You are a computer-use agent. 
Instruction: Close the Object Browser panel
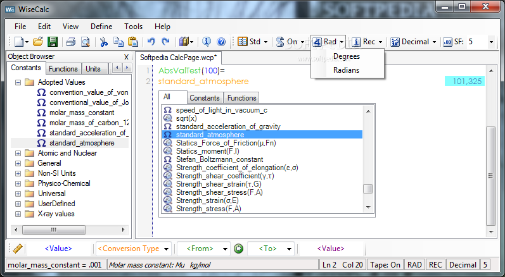click(126, 57)
